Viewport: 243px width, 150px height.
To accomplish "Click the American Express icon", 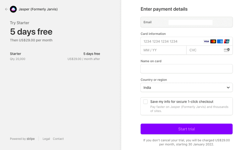I will pos(220,41).
